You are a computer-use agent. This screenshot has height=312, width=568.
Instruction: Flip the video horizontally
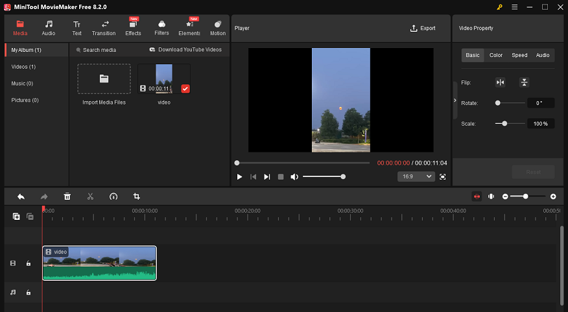click(501, 82)
